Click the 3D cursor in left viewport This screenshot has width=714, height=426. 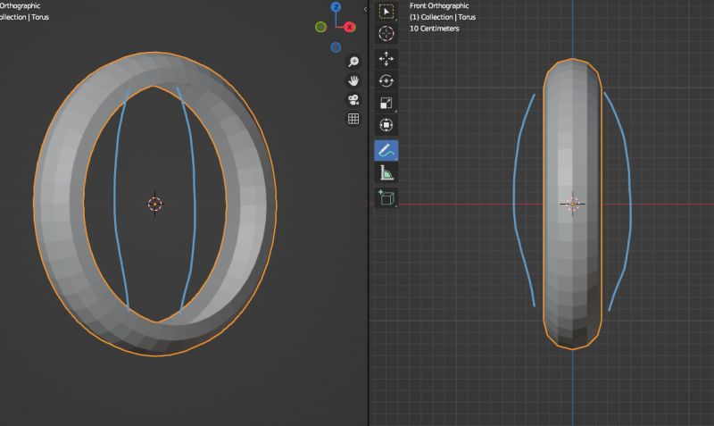coord(154,205)
